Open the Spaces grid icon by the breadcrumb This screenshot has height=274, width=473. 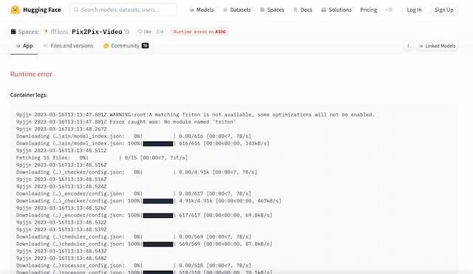click(13, 31)
